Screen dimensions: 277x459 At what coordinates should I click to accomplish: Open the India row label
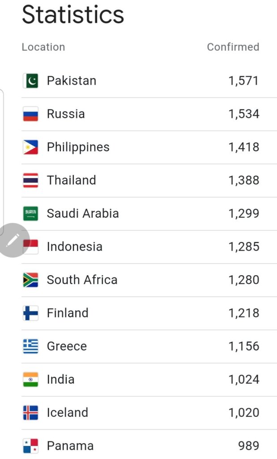(x=60, y=379)
